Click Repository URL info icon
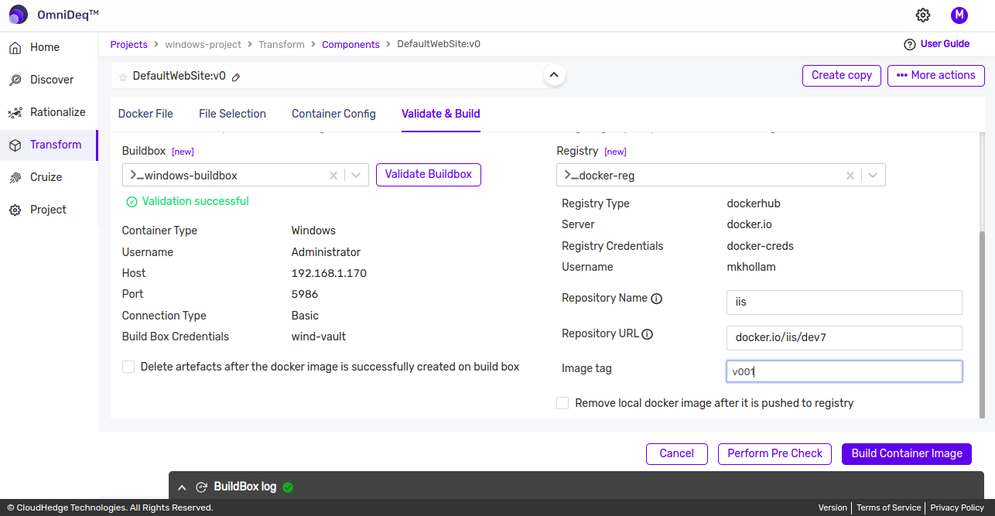This screenshot has width=995, height=516. 648,334
